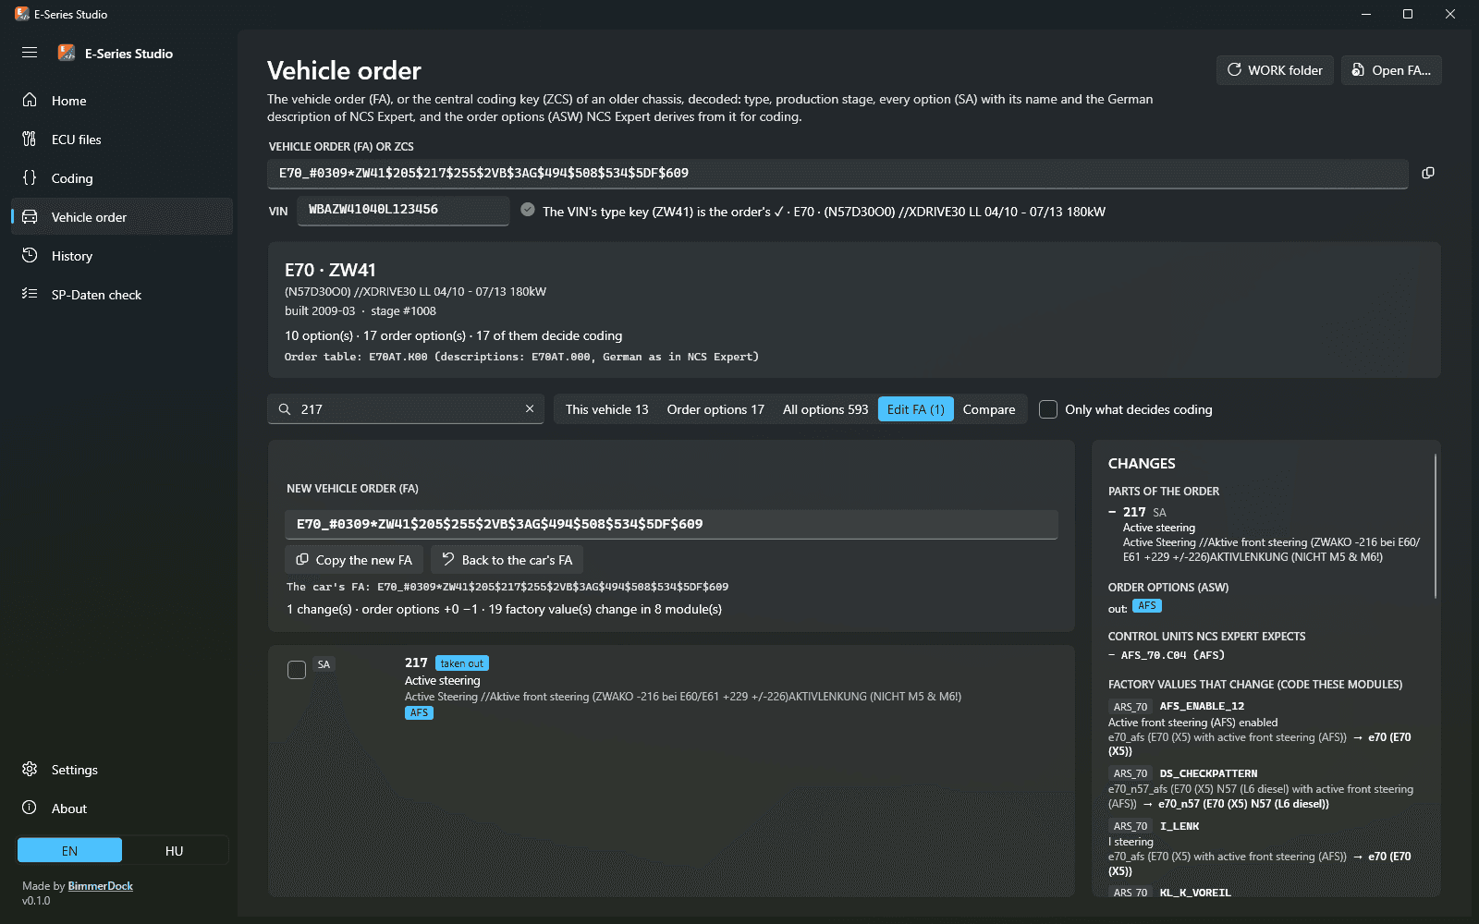Click the AFS tag in Order Options (ASW)
1479x924 pixels.
coord(1147,606)
